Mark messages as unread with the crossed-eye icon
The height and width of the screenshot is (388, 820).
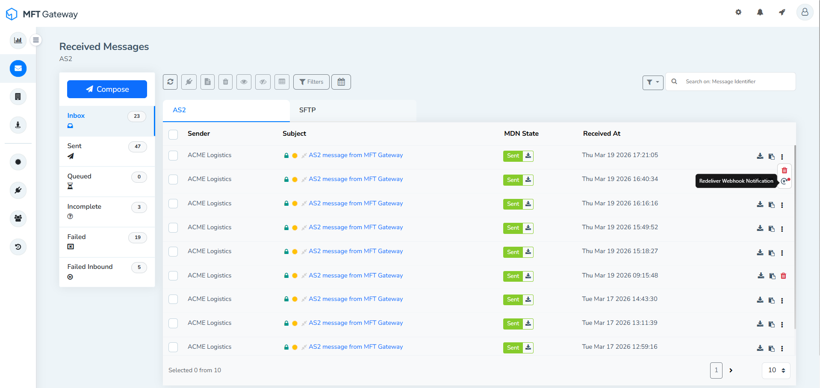263,82
